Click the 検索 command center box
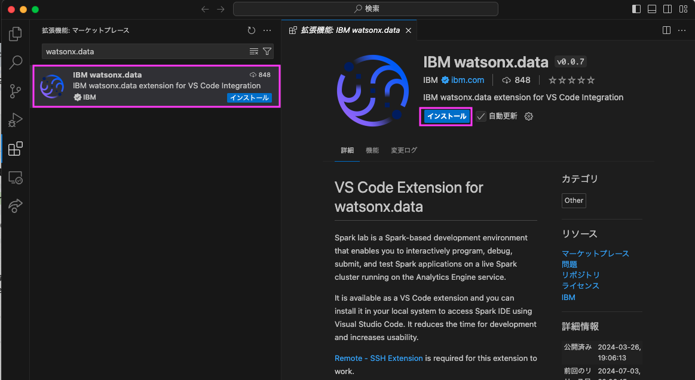The width and height of the screenshot is (695, 380). pos(366,9)
